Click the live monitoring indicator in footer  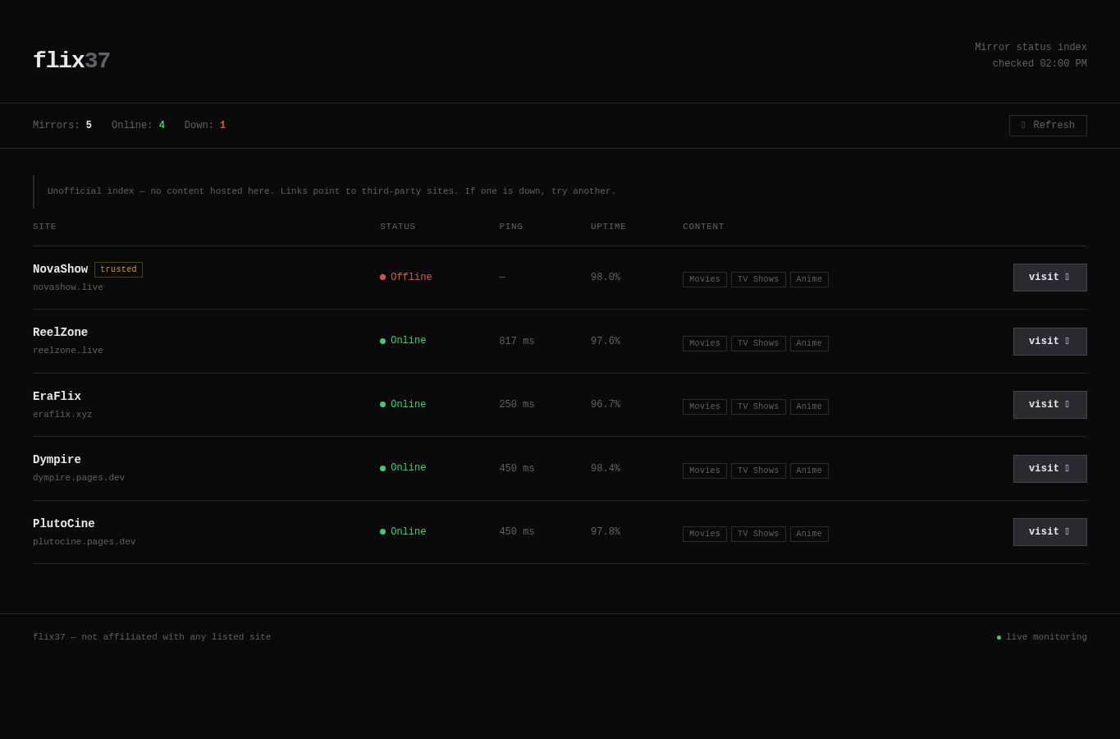(x=1042, y=637)
